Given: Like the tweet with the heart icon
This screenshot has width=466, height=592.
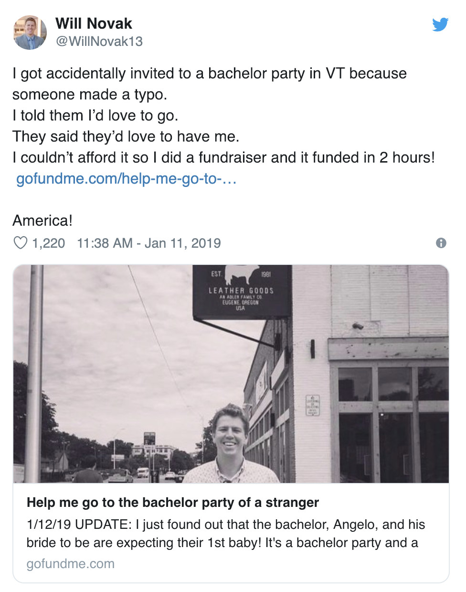Looking at the screenshot, I should (x=20, y=243).
